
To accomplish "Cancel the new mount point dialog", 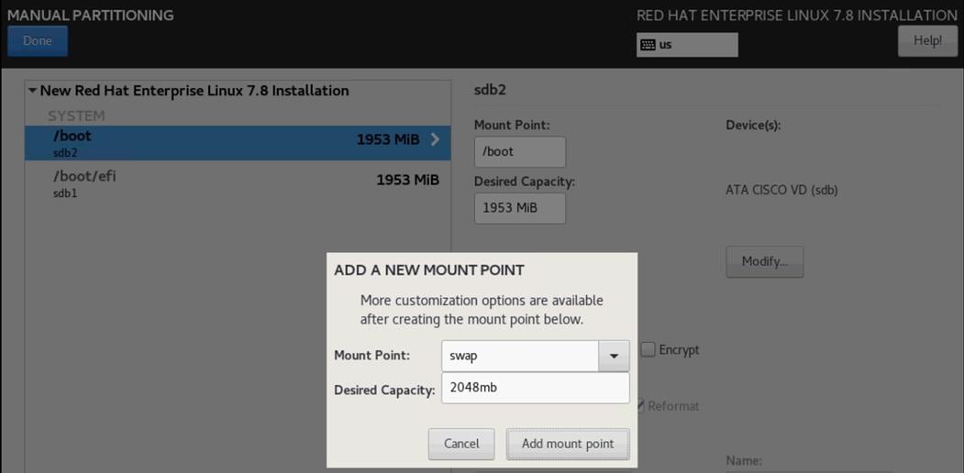I will point(461,444).
